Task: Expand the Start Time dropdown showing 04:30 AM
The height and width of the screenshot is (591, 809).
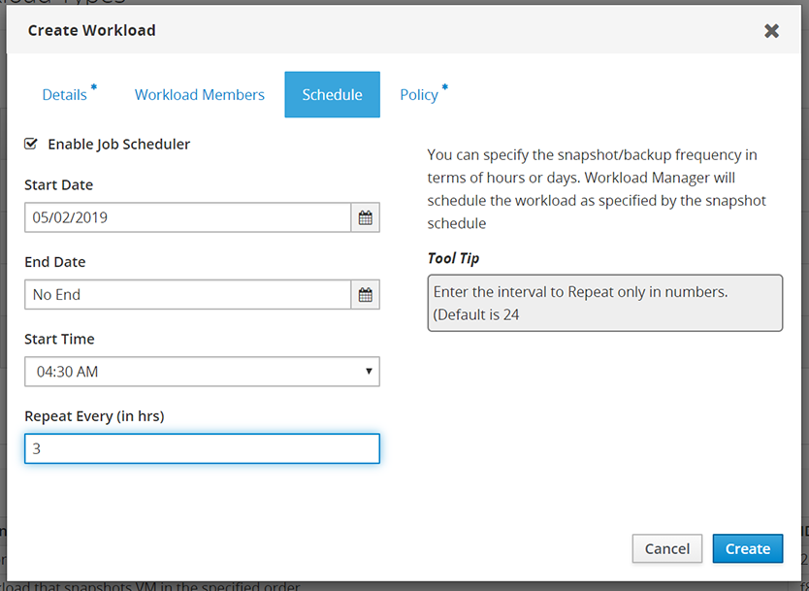Action: 202,372
